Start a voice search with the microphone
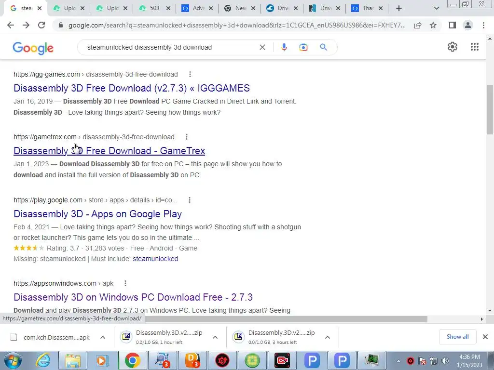Screen dimensions: 494x370 [x=284, y=47]
